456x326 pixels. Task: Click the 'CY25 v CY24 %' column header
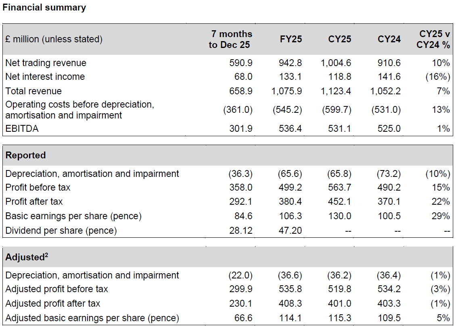433,39
